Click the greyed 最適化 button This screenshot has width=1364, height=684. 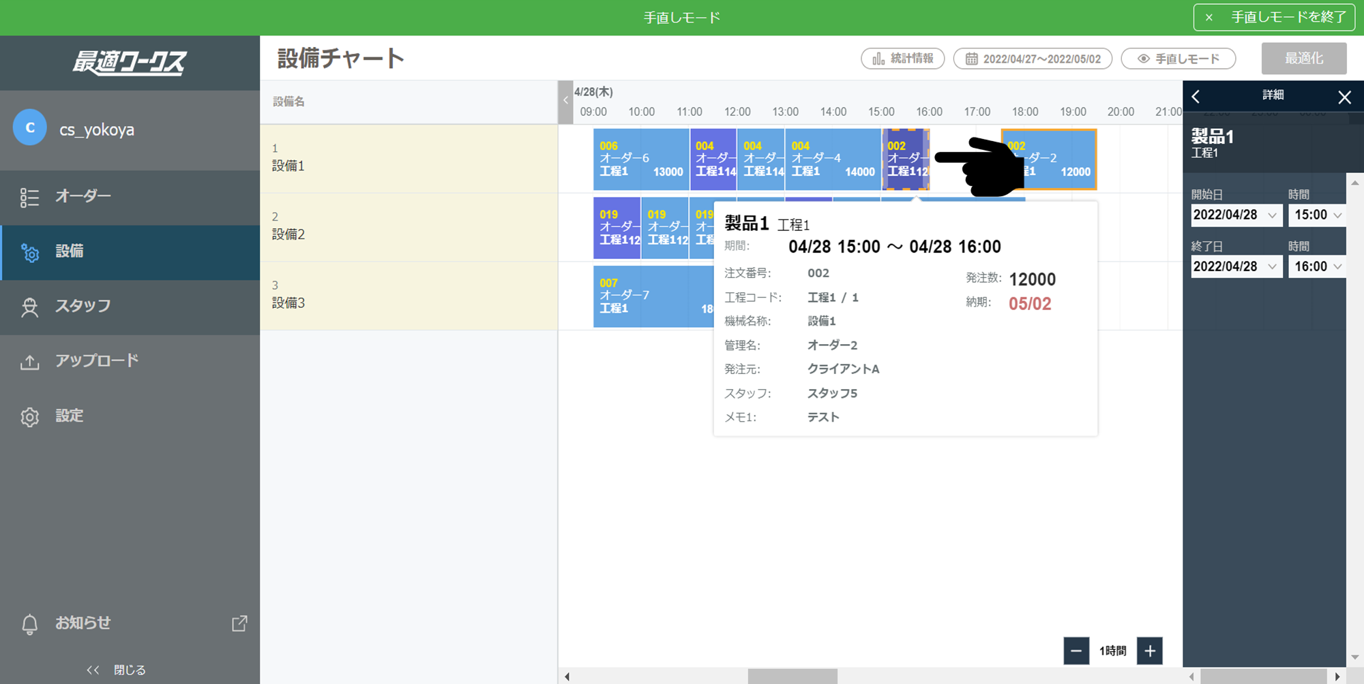click(1304, 59)
